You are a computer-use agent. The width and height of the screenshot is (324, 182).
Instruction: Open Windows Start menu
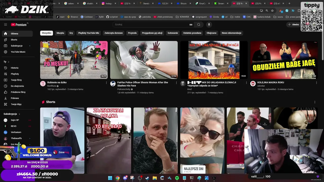110,178
